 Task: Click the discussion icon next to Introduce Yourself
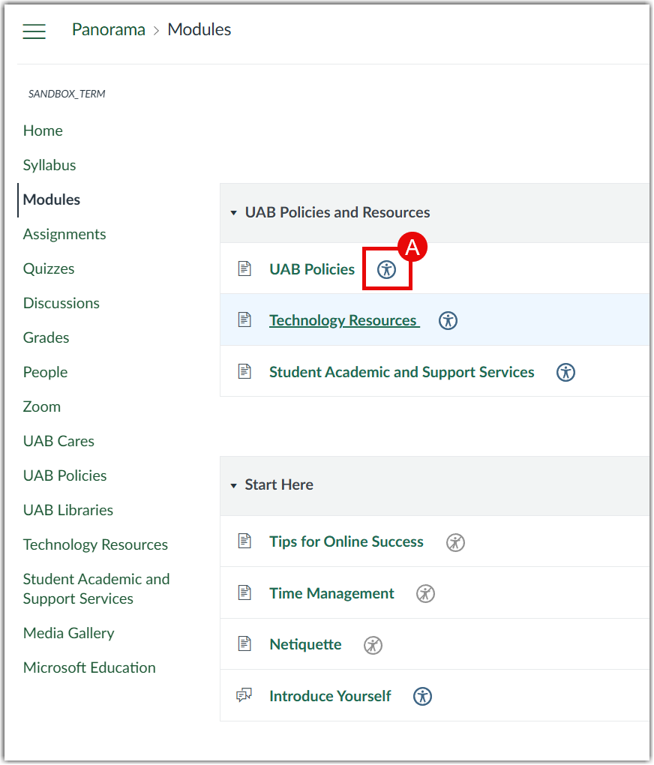click(x=244, y=696)
